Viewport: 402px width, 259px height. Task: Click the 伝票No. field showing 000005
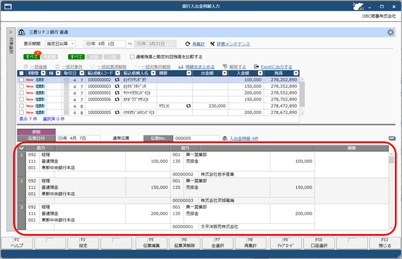tap(196, 138)
